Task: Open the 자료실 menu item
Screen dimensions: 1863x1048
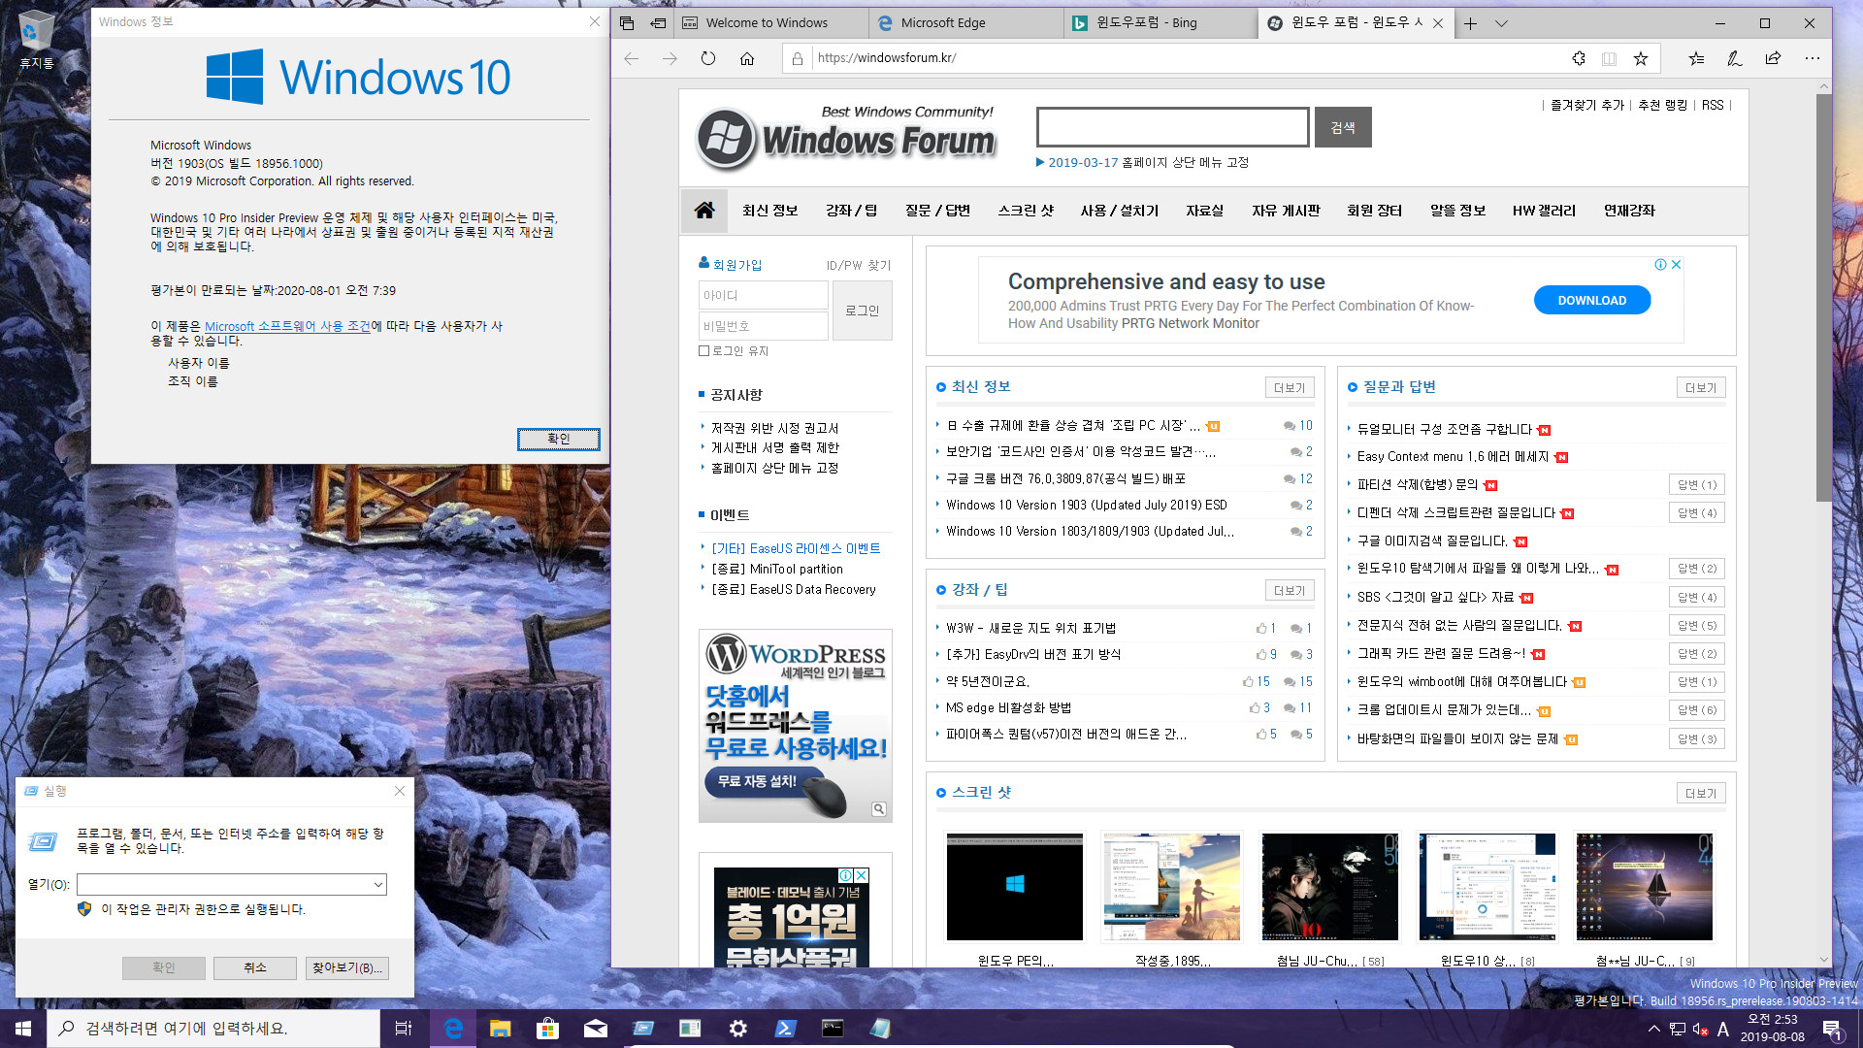Action: coord(1204,211)
